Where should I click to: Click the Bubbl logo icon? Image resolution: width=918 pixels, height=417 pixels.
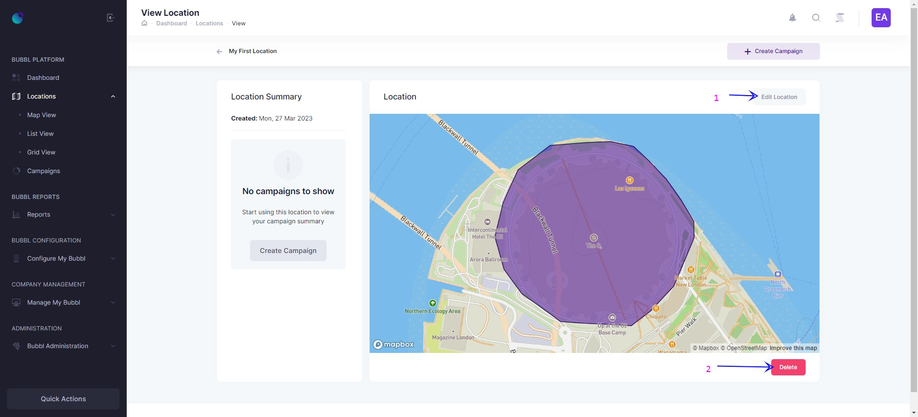pyautogui.click(x=18, y=18)
